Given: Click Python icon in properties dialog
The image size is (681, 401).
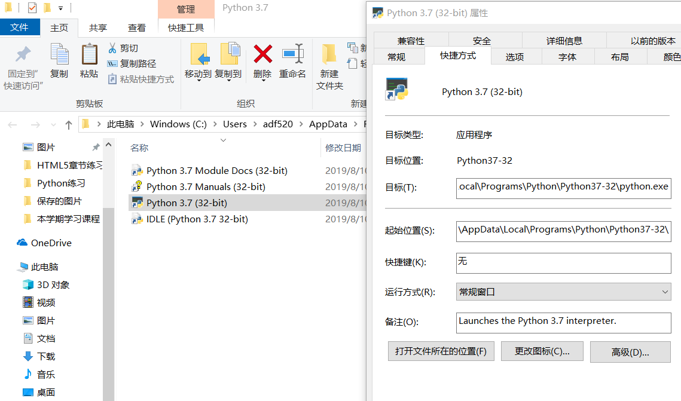Looking at the screenshot, I should 396,89.
